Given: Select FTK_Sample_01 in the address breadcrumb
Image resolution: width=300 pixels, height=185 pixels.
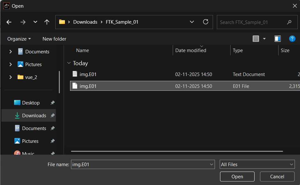Looking at the screenshot, I should (122, 22).
